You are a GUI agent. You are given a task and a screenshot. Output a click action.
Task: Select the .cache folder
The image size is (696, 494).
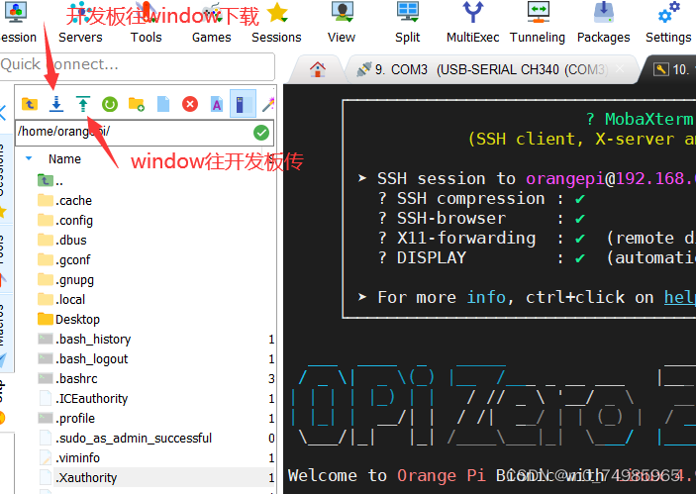click(x=64, y=201)
